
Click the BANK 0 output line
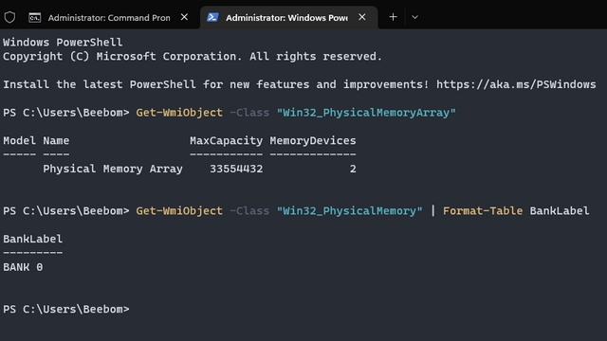pos(23,267)
